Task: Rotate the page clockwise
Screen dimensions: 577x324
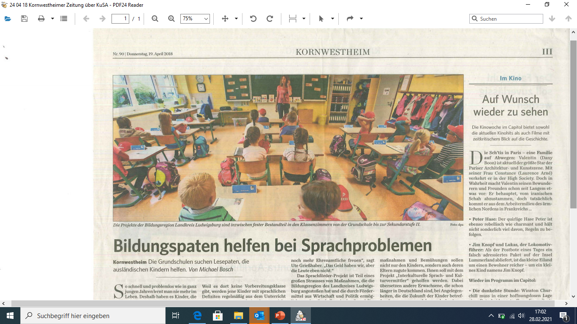Action: (x=270, y=19)
